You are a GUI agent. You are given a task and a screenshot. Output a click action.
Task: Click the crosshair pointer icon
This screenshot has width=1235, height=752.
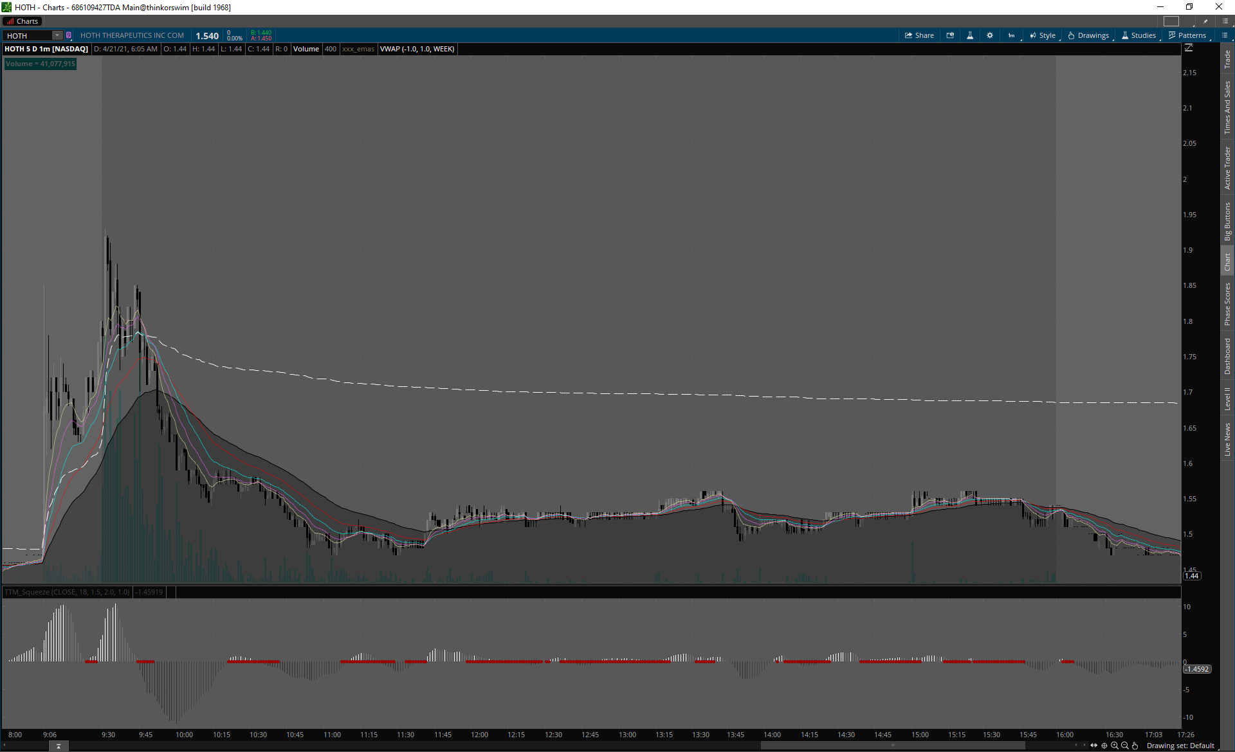(x=1104, y=746)
